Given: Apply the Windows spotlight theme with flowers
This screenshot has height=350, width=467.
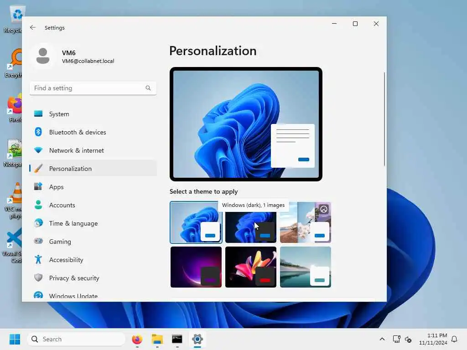Looking at the screenshot, I should [x=305, y=222].
